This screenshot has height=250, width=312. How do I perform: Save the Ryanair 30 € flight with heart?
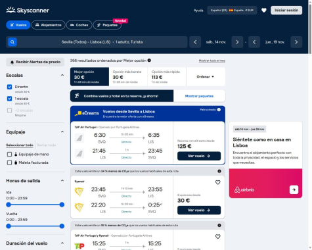click(x=217, y=182)
